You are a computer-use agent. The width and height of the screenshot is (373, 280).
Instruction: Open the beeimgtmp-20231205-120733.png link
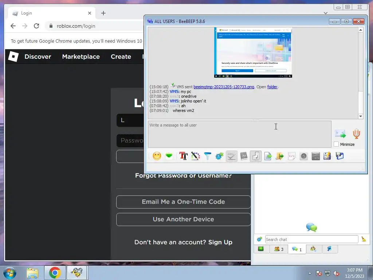pyautogui.click(x=224, y=87)
